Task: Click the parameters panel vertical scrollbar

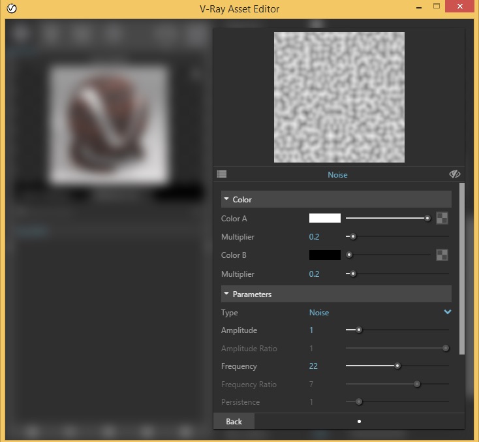Action: pos(462,268)
